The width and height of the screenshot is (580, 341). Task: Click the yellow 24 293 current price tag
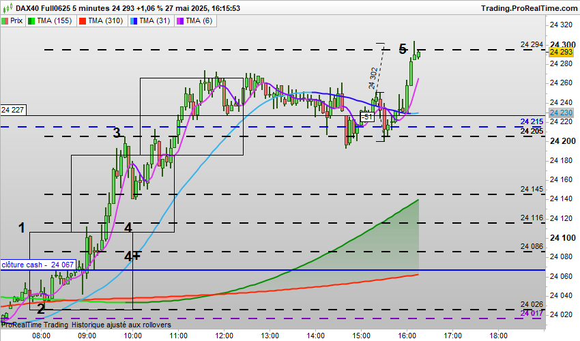click(x=561, y=52)
